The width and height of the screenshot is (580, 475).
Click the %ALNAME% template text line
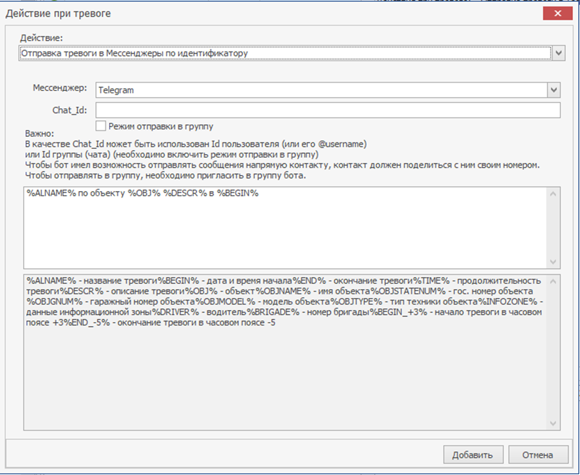(143, 195)
